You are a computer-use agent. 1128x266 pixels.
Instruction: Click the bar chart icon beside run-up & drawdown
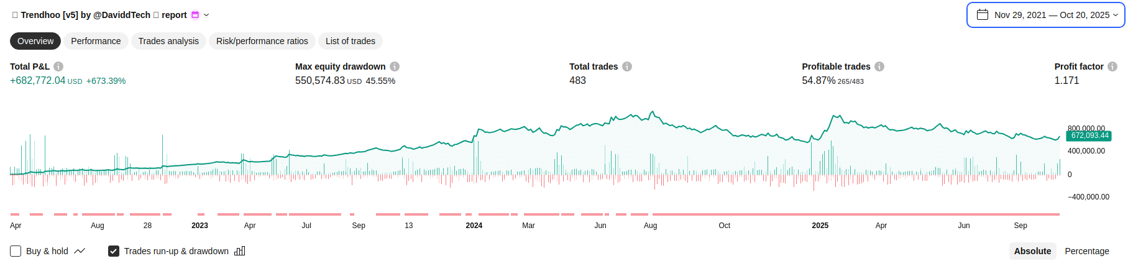tap(240, 251)
